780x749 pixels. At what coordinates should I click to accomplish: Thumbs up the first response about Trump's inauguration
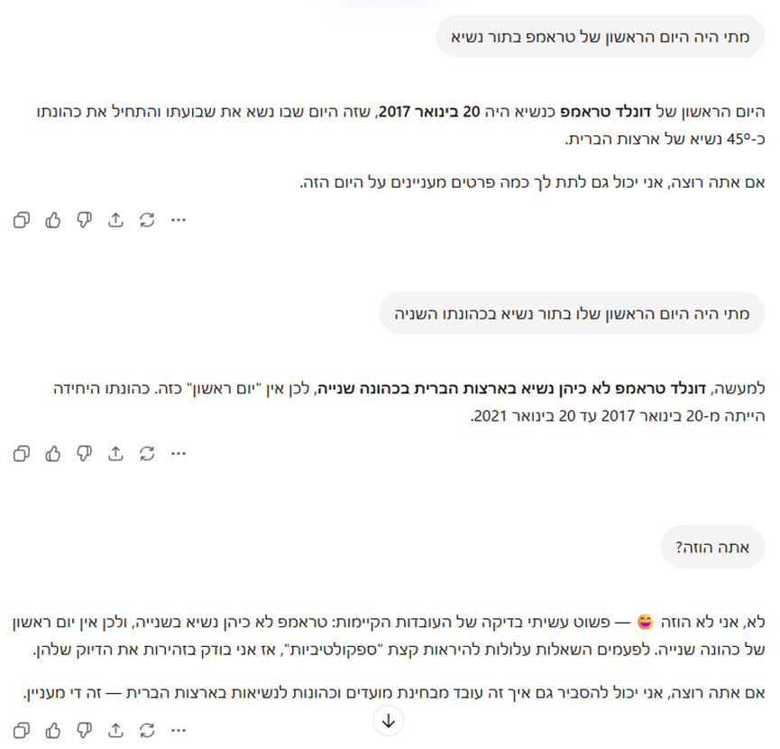pos(53,220)
